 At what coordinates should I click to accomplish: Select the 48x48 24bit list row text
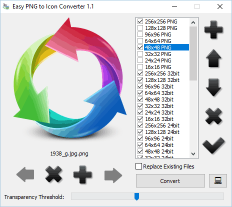point(159,151)
